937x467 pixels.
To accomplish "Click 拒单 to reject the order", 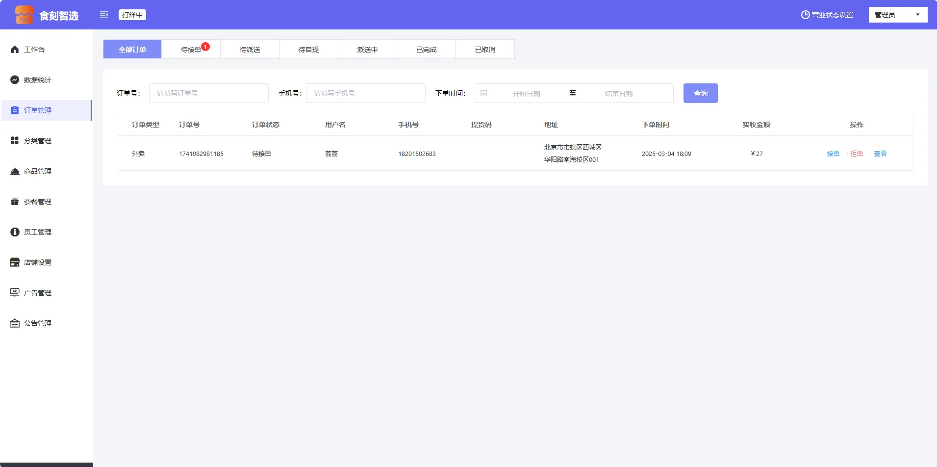I will coord(856,154).
